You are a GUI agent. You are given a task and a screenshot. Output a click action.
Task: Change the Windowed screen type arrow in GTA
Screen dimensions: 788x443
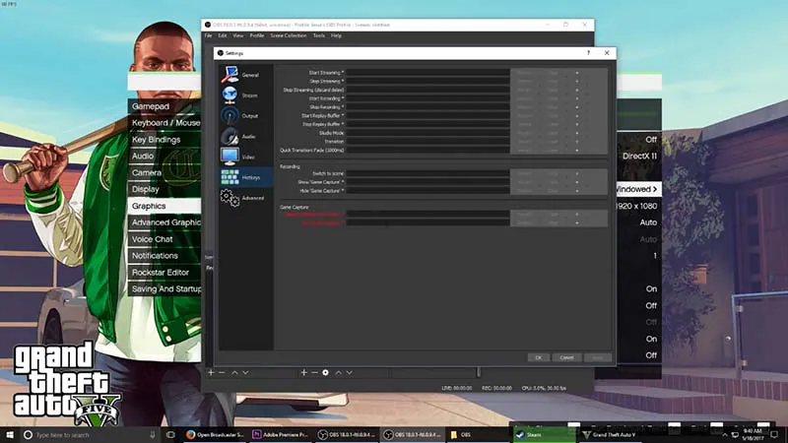tap(655, 189)
